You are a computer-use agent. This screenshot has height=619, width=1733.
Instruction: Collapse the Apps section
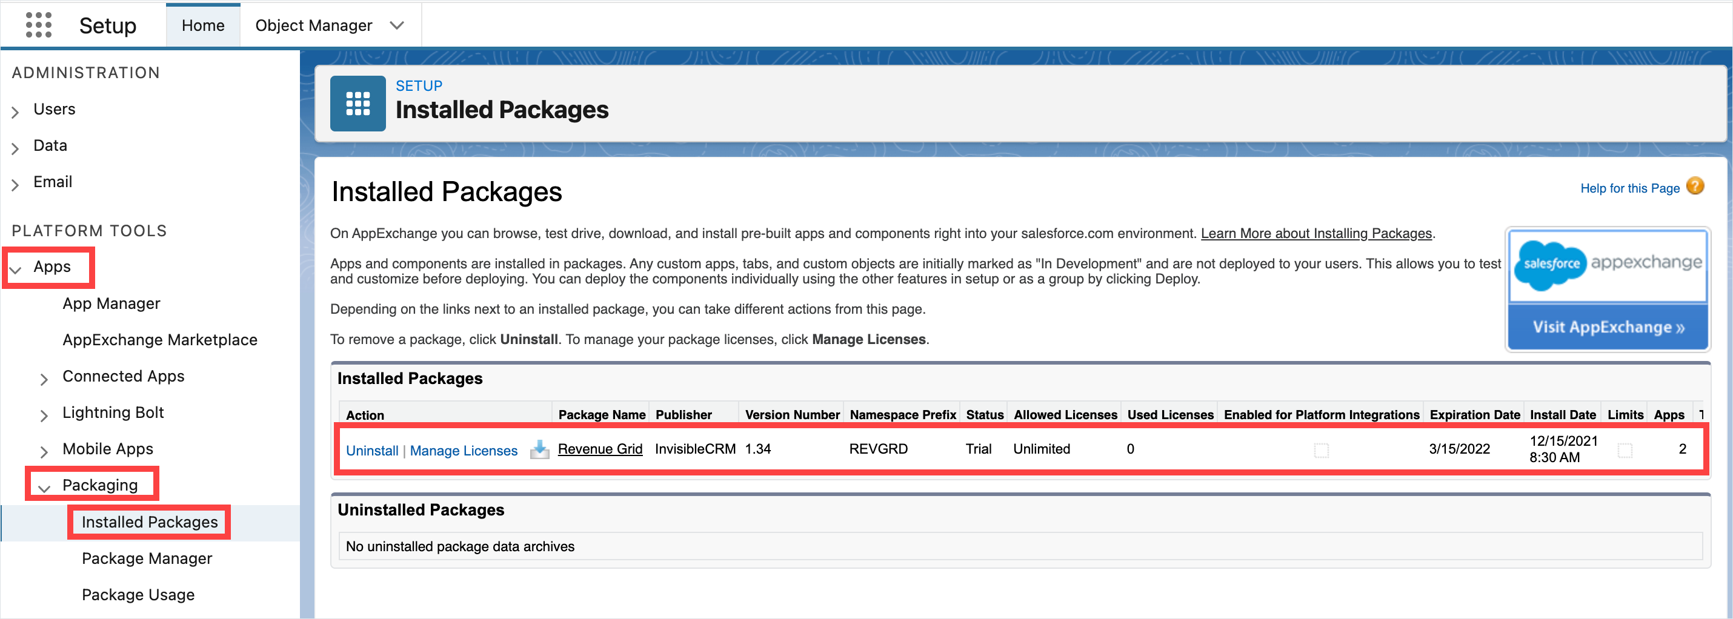16,270
